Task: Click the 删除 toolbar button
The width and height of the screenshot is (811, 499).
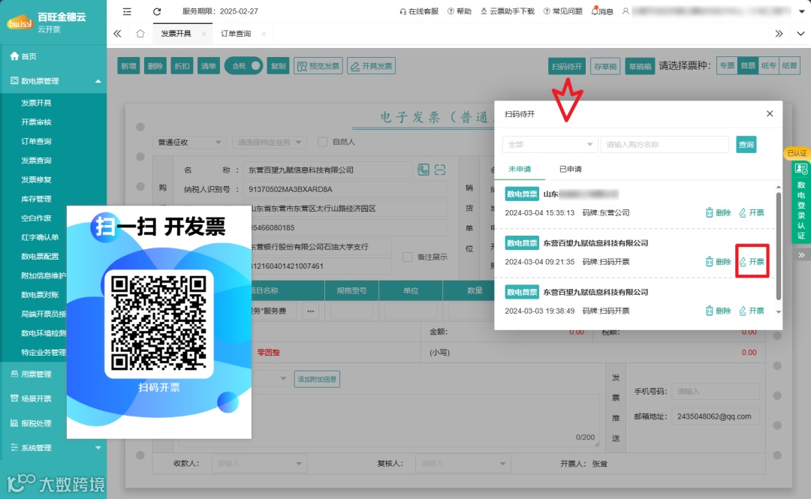Action: point(155,66)
